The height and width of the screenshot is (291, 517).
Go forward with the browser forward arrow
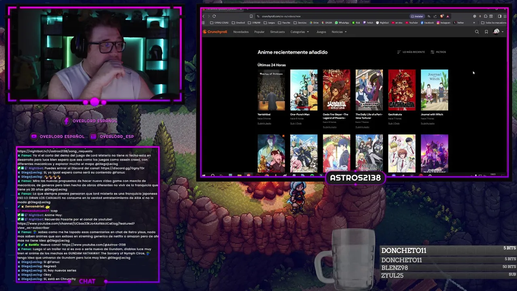pyautogui.click(x=208, y=16)
